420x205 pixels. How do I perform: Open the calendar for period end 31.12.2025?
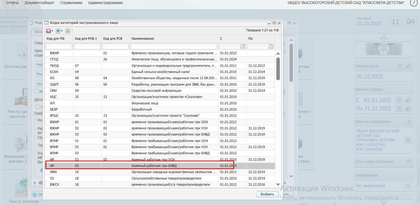click(x=400, y=108)
